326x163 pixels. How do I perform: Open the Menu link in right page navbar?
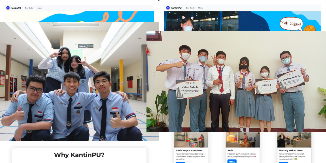pyautogui.click(x=200, y=8)
